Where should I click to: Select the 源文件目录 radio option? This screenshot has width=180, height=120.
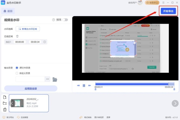pos(17,68)
